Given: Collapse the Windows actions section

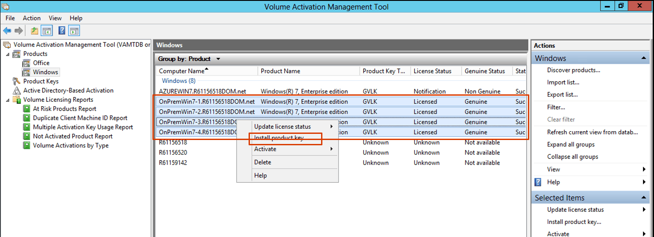Looking at the screenshot, I should point(643,58).
